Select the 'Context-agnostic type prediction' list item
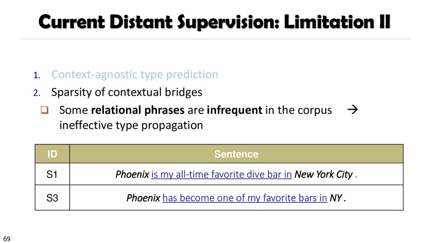 tap(134, 75)
